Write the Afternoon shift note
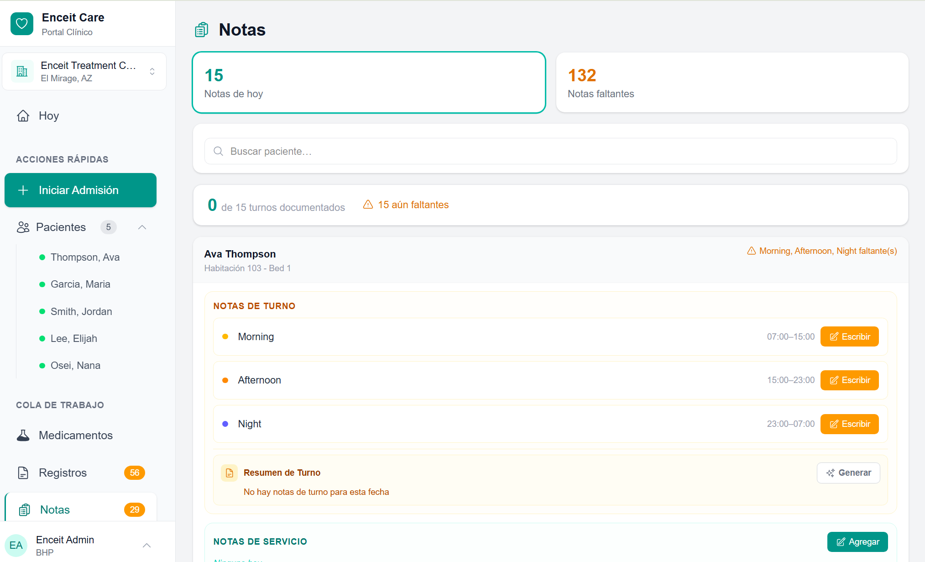This screenshot has height=562, width=925. (x=849, y=380)
